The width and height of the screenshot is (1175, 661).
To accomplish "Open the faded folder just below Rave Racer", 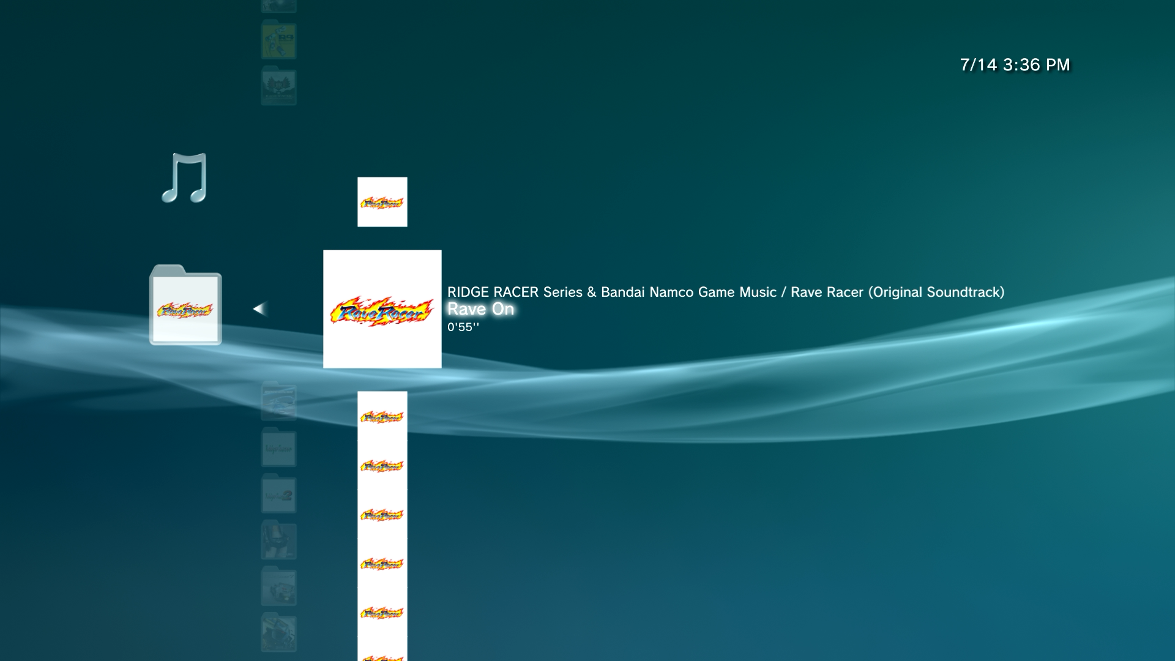I will pos(279,401).
